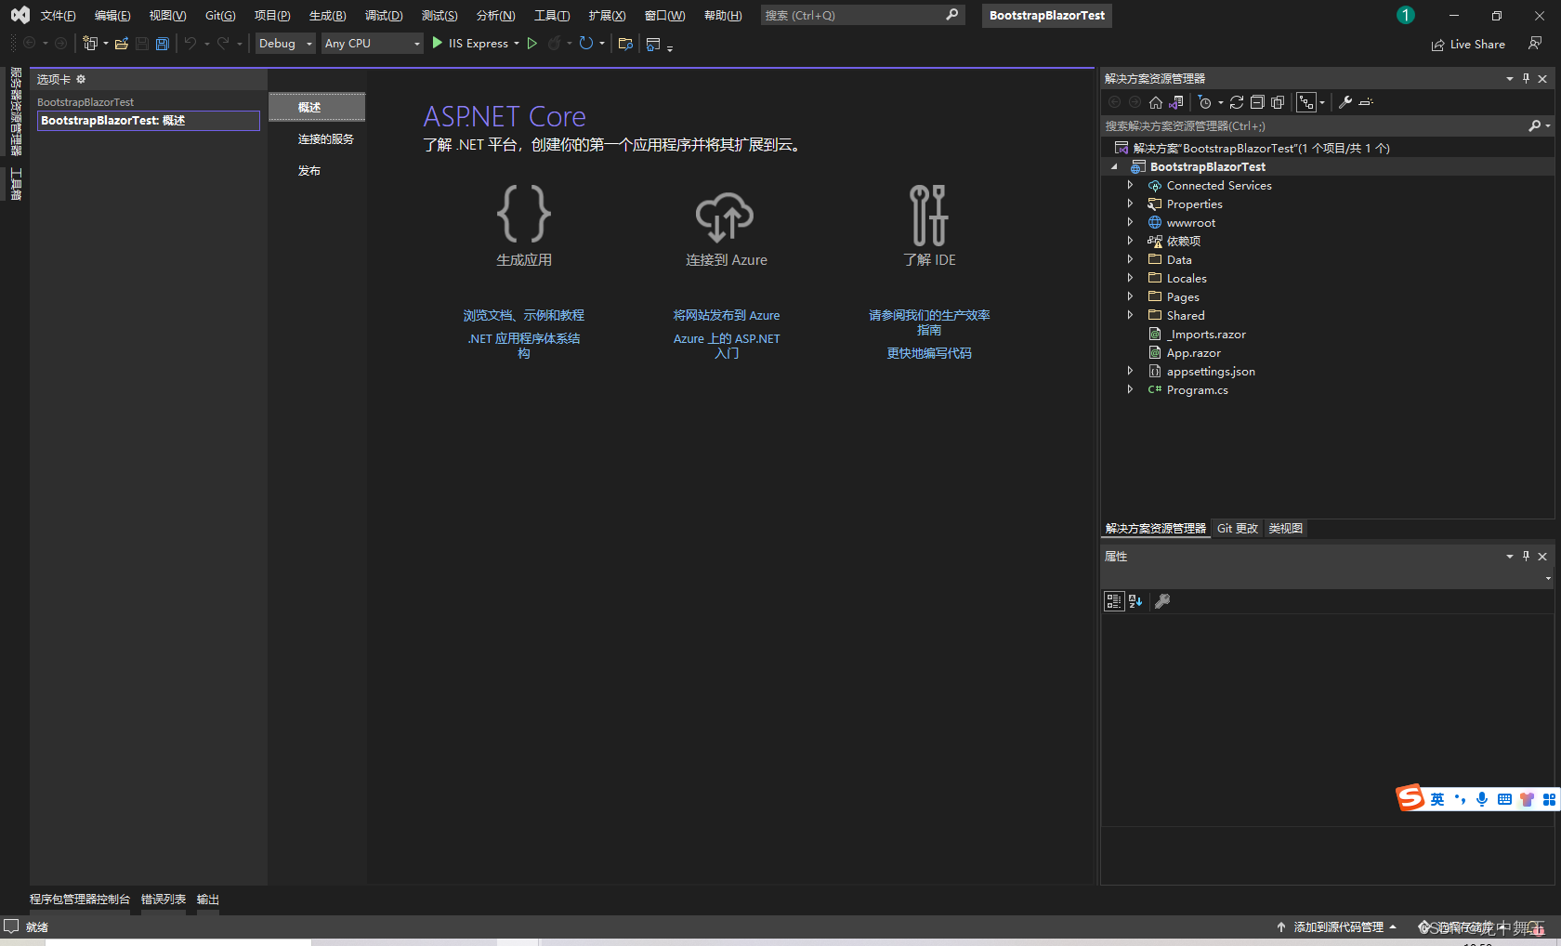Open the Git(G) menu
This screenshot has height=946, width=1561.
pyautogui.click(x=220, y=15)
